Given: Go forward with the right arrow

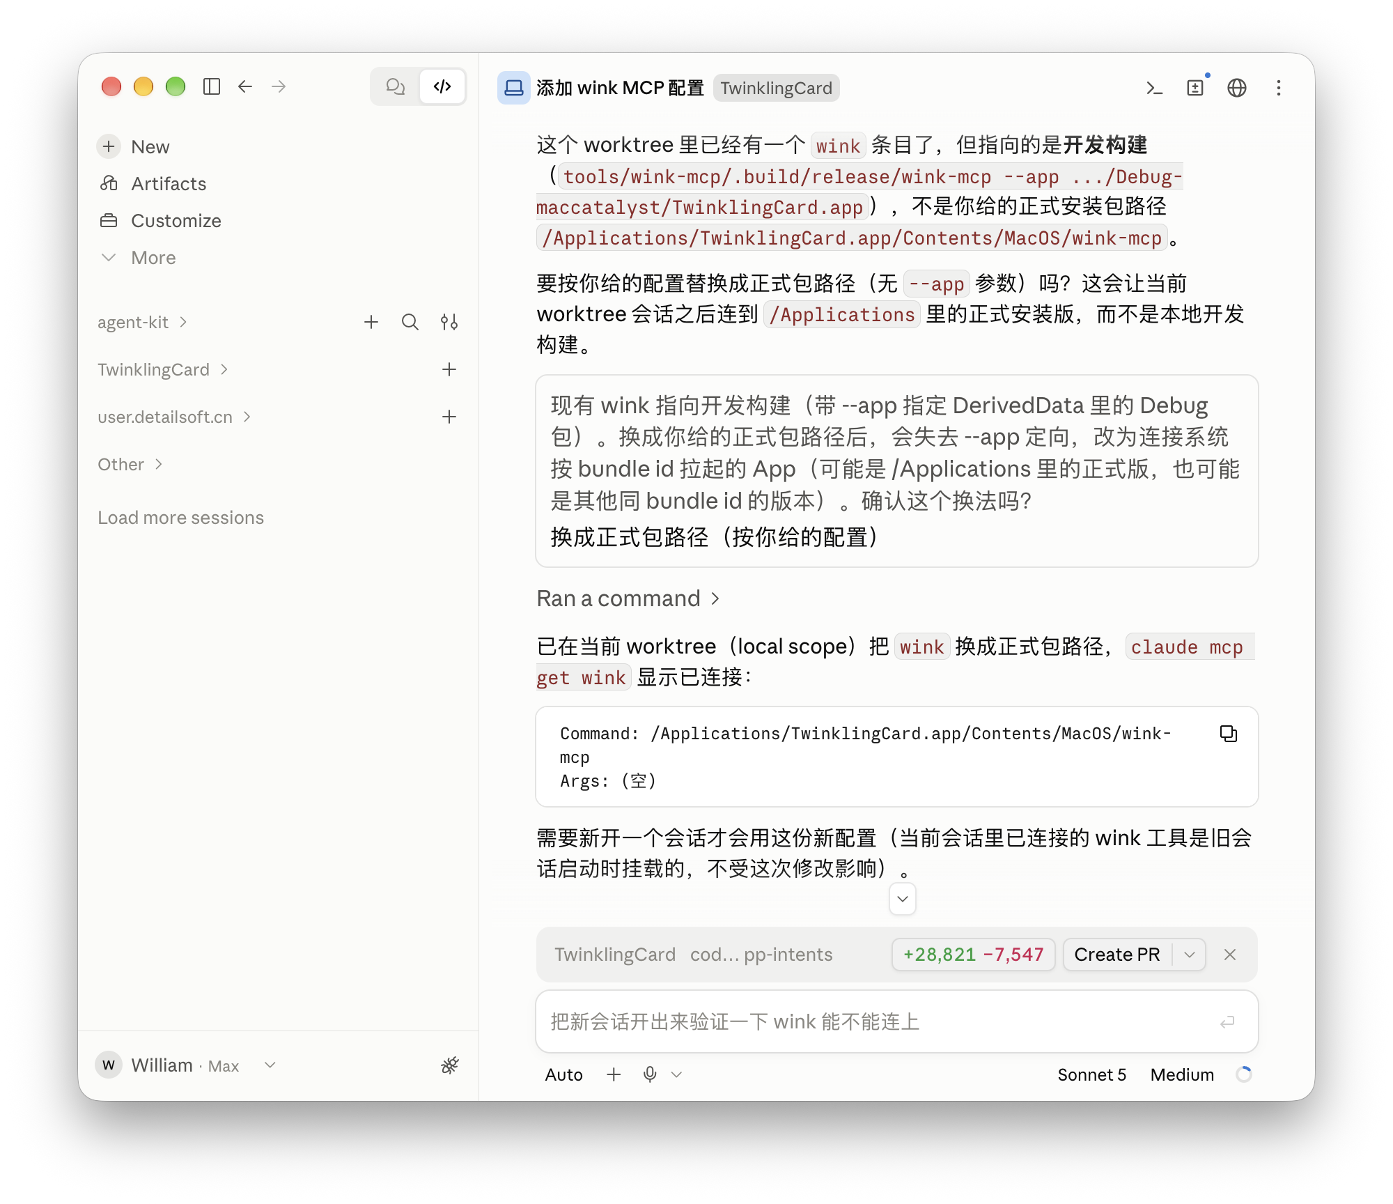Looking at the screenshot, I should [279, 86].
